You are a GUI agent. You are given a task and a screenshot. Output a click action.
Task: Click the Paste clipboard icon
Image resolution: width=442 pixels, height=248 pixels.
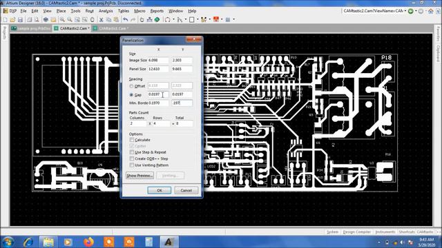[x=116, y=20]
